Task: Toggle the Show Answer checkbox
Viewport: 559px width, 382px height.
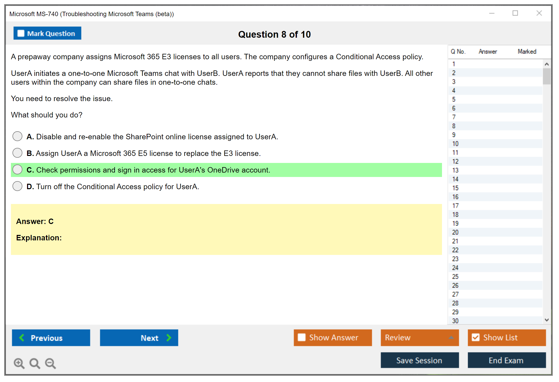Action: (x=302, y=337)
